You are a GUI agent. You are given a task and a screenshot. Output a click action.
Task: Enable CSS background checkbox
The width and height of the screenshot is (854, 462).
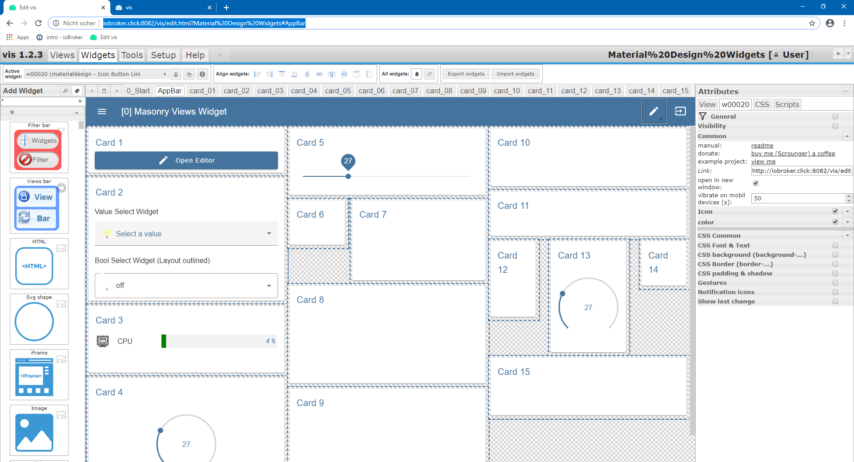[x=835, y=255]
